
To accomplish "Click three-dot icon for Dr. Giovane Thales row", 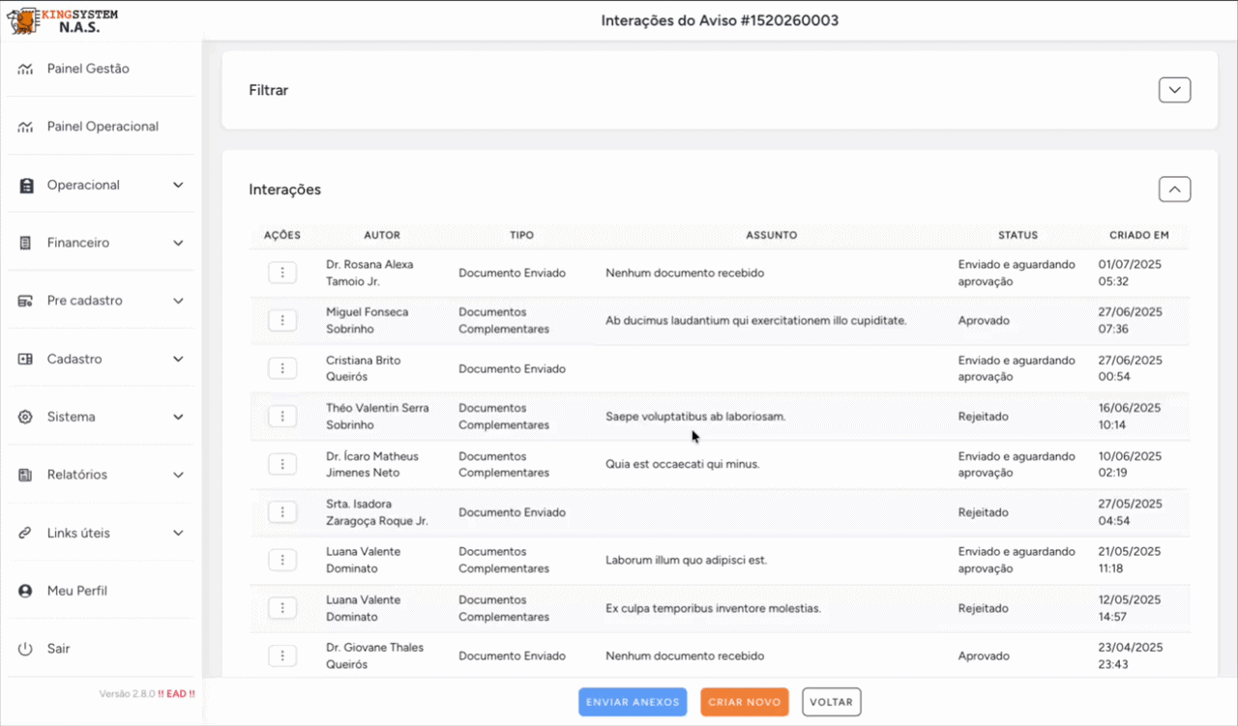I will click(x=281, y=655).
